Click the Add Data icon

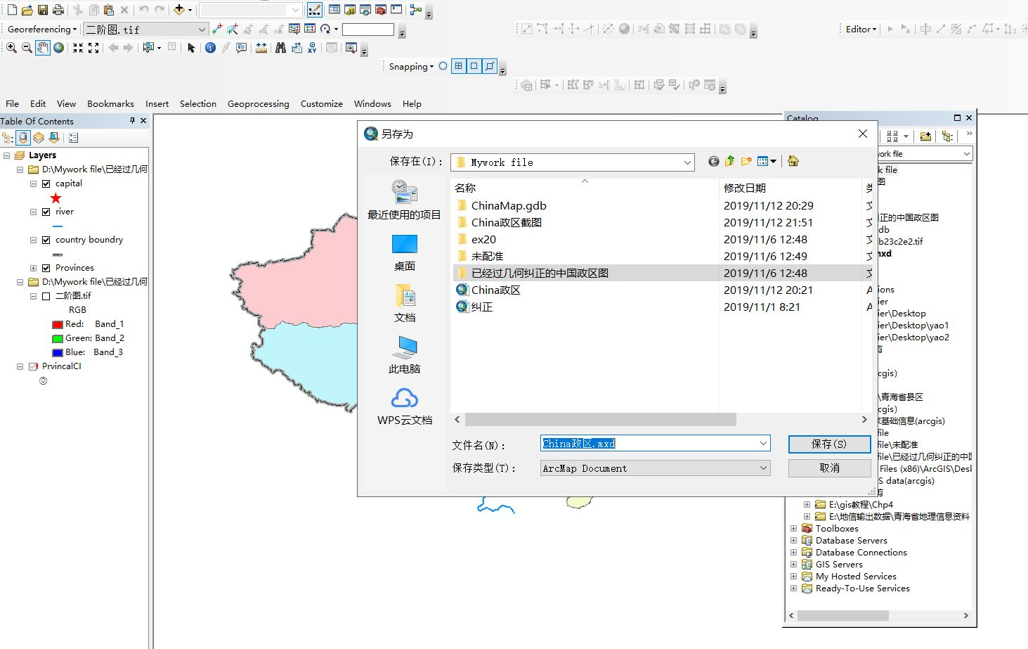tap(179, 10)
